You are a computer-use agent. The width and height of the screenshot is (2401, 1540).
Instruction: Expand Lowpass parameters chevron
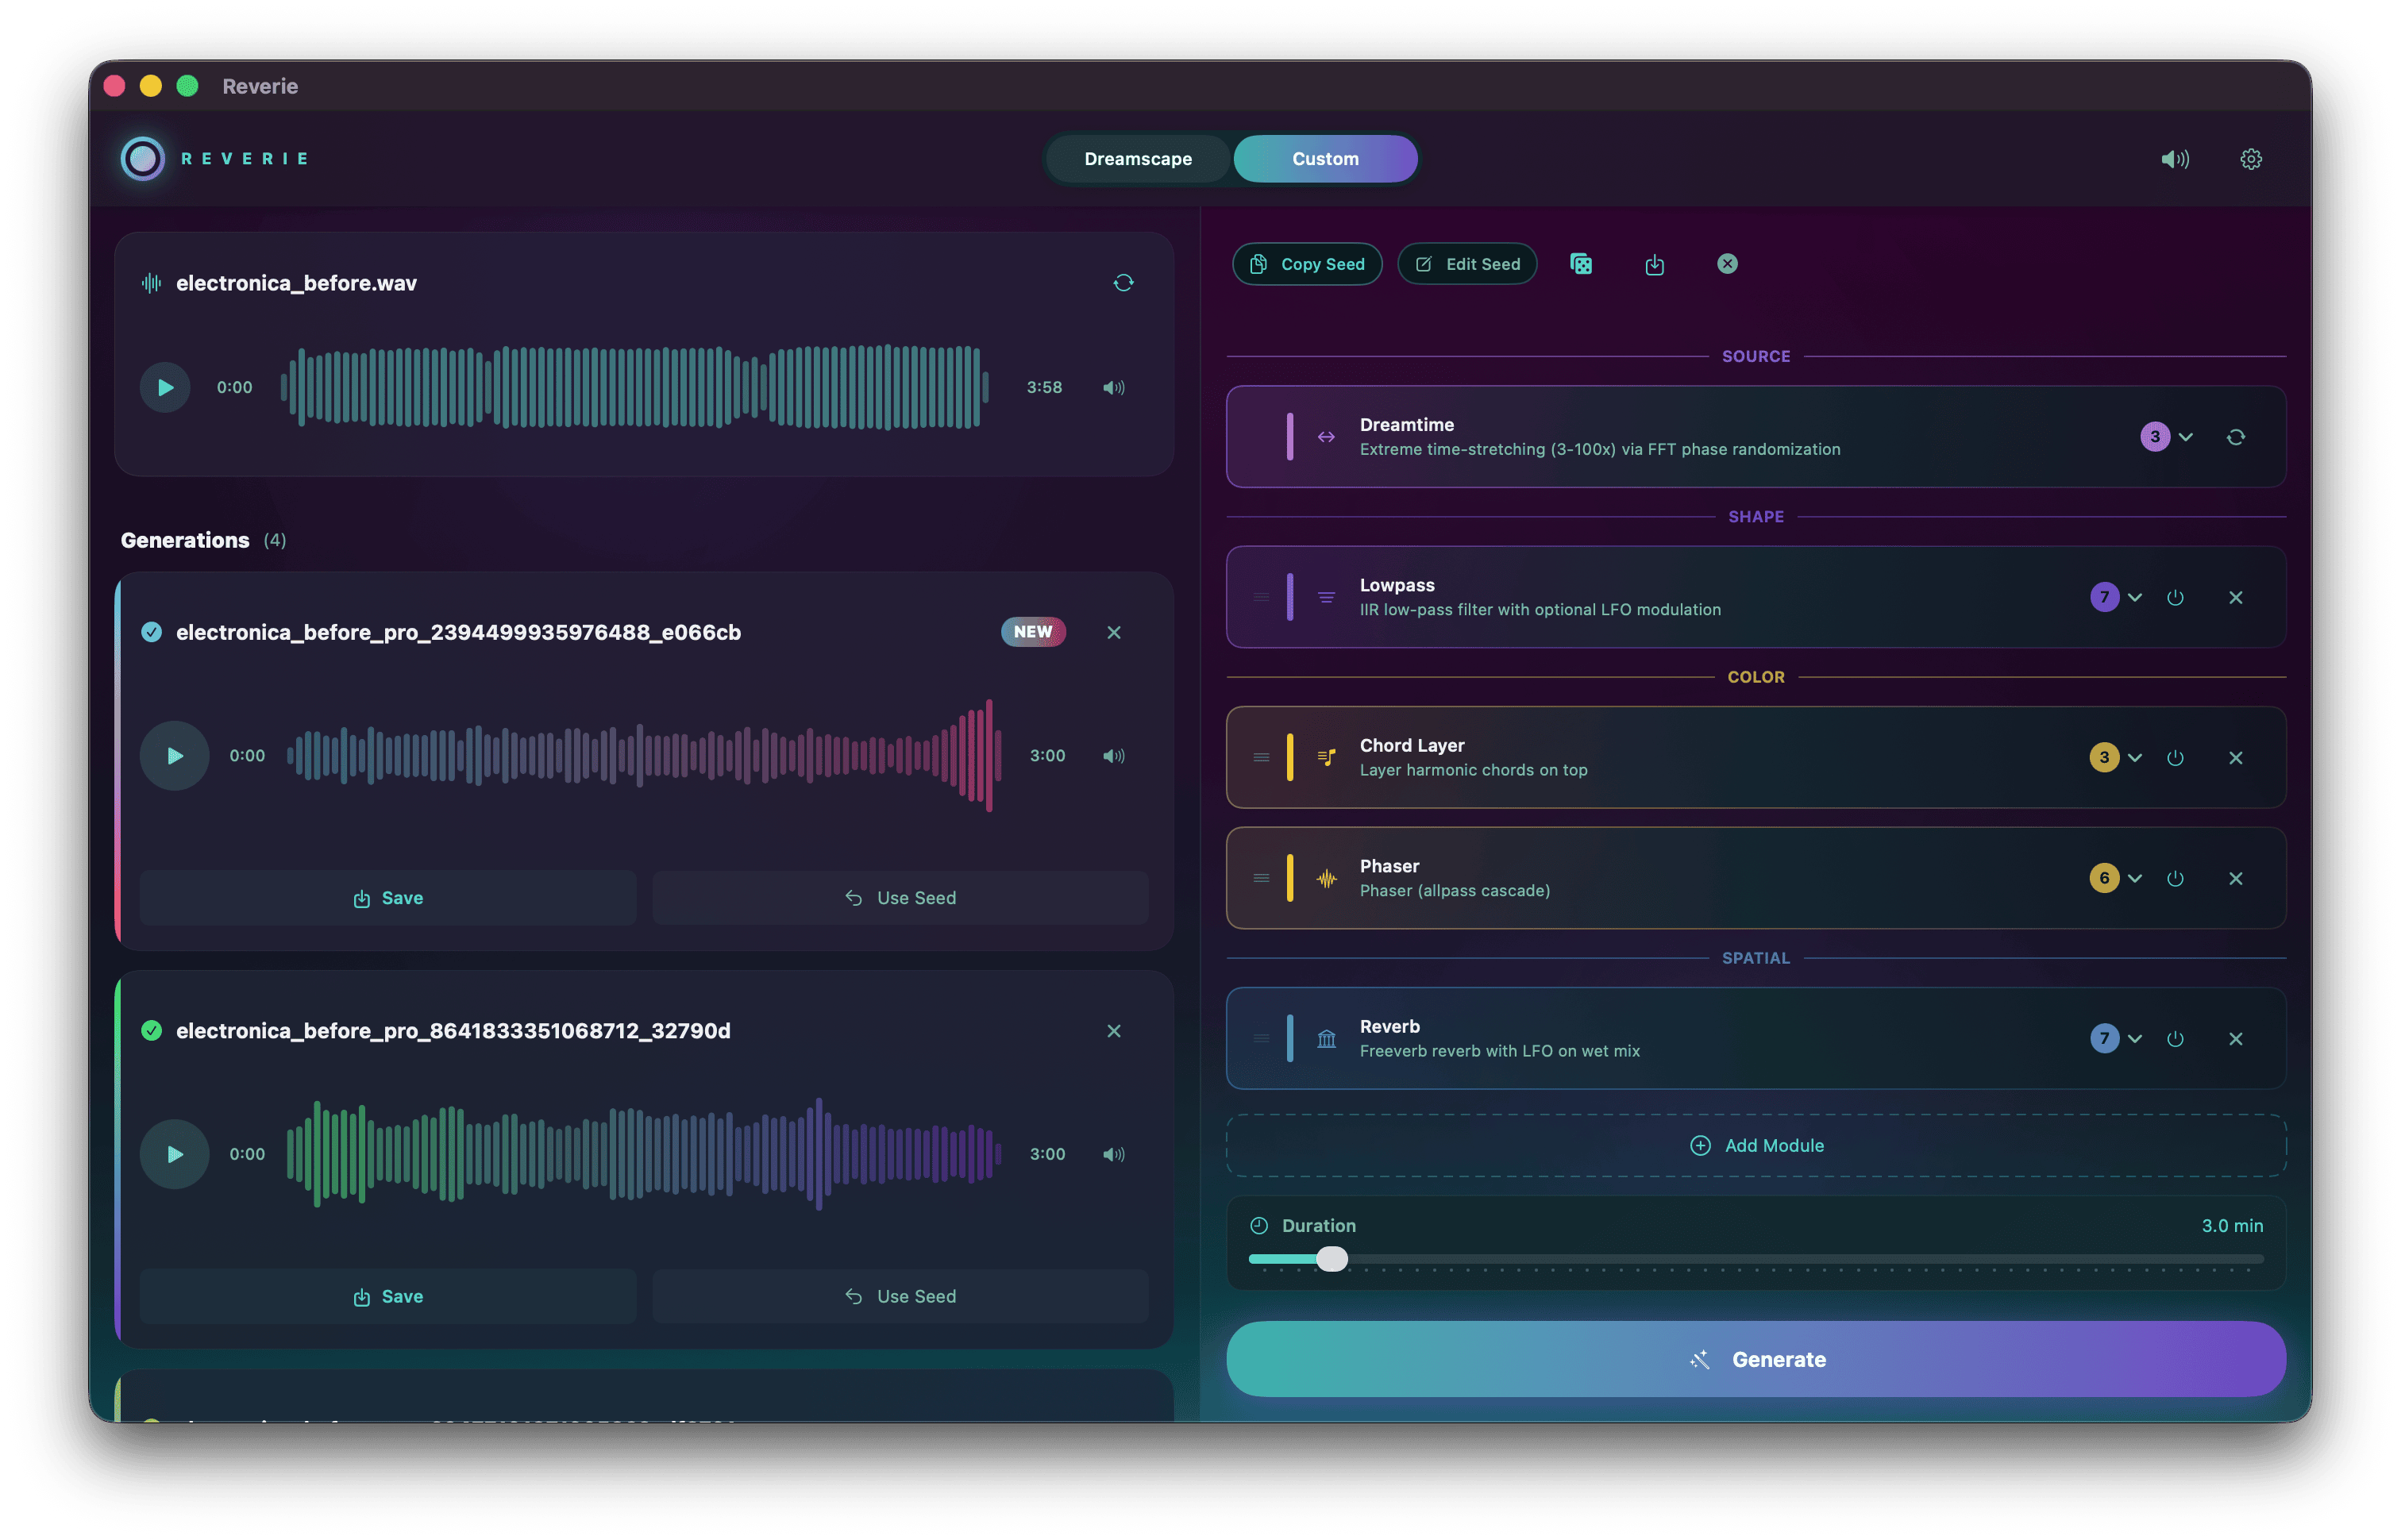(2134, 597)
